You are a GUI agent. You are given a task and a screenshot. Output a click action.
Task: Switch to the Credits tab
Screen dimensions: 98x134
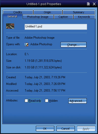click(x=18, y=12)
